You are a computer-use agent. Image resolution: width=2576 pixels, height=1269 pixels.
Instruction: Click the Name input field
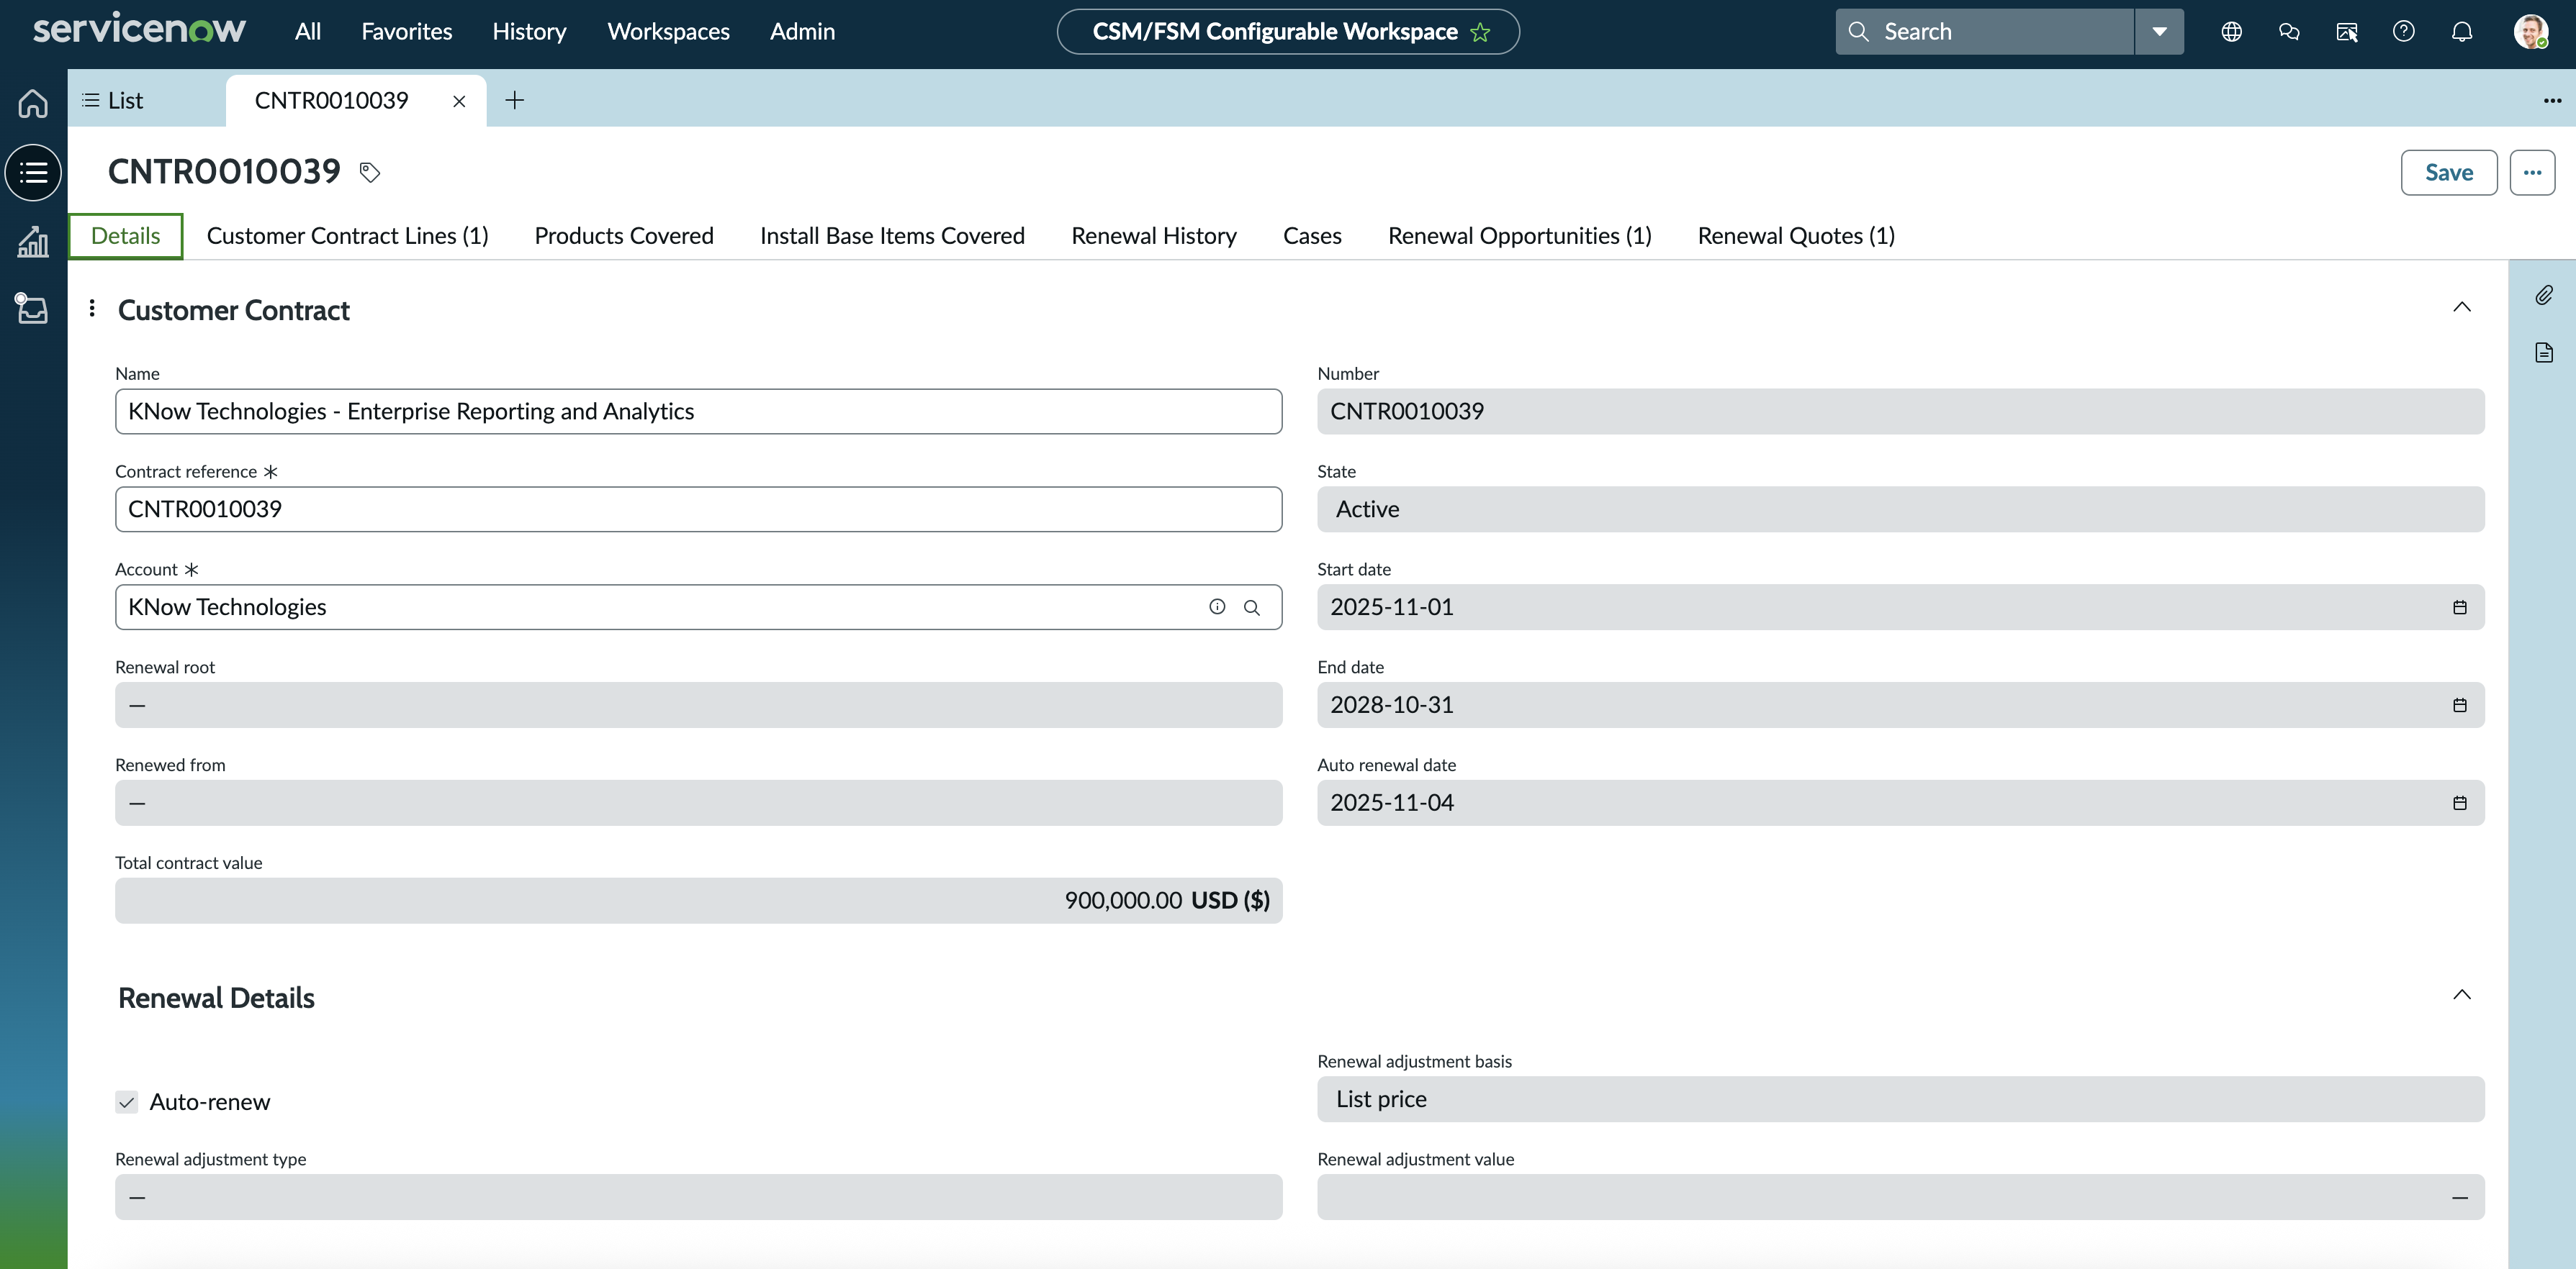click(698, 411)
